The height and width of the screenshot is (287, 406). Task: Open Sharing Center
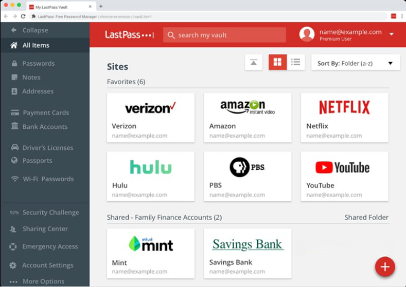pyautogui.click(x=45, y=229)
